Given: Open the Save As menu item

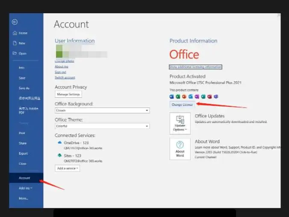Looking at the screenshot, I should tap(24, 88).
